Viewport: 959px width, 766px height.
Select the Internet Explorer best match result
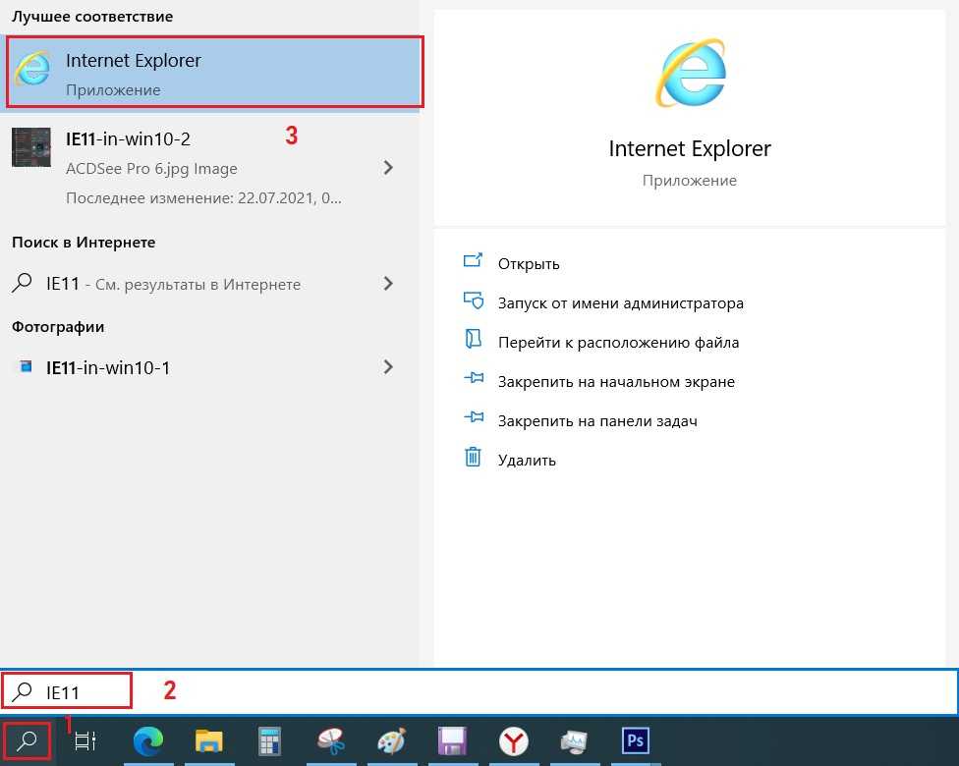click(214, 73)
